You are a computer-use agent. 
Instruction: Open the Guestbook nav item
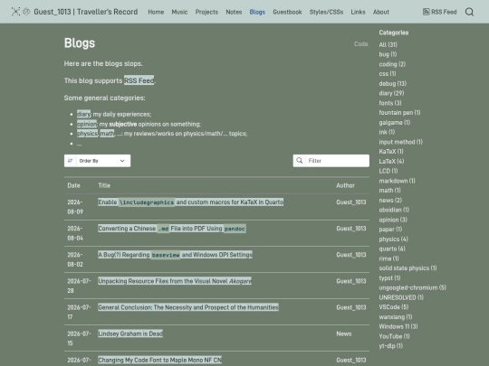pyautogui.click(x=287, y=12)
